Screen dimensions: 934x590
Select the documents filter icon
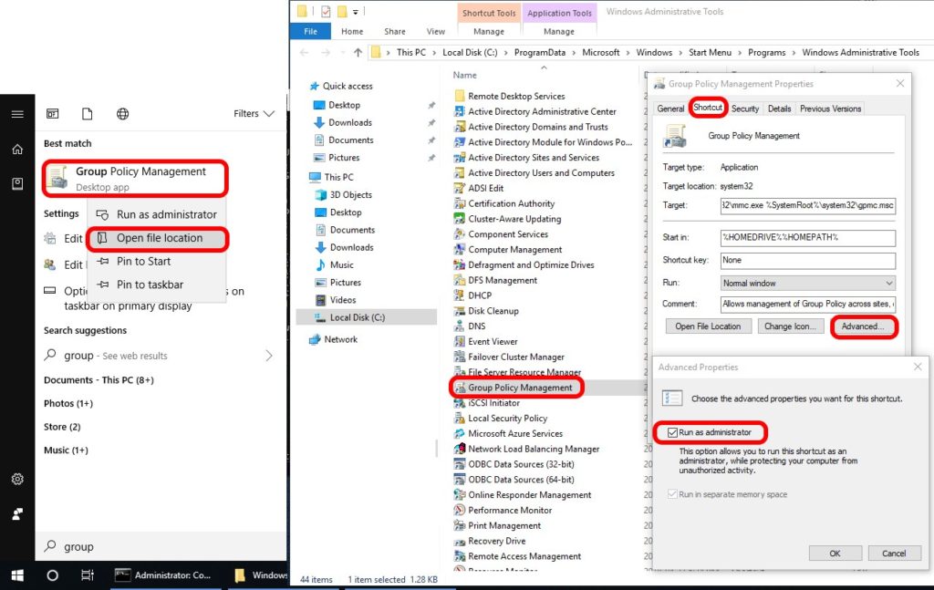(x=88, y=114)
